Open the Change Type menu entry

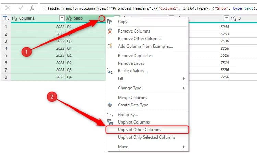tap(147, 88)
